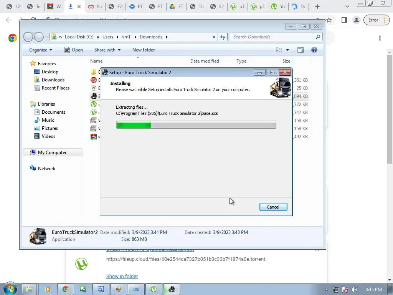Switch to the Eu gamepad icon tab
This screenshot has height=295, width=393.
coord(95,7)
